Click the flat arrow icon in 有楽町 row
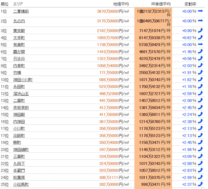 tap(200, 44)
